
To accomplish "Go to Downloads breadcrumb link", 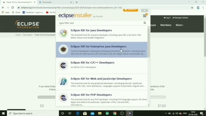I will point(27,35).
